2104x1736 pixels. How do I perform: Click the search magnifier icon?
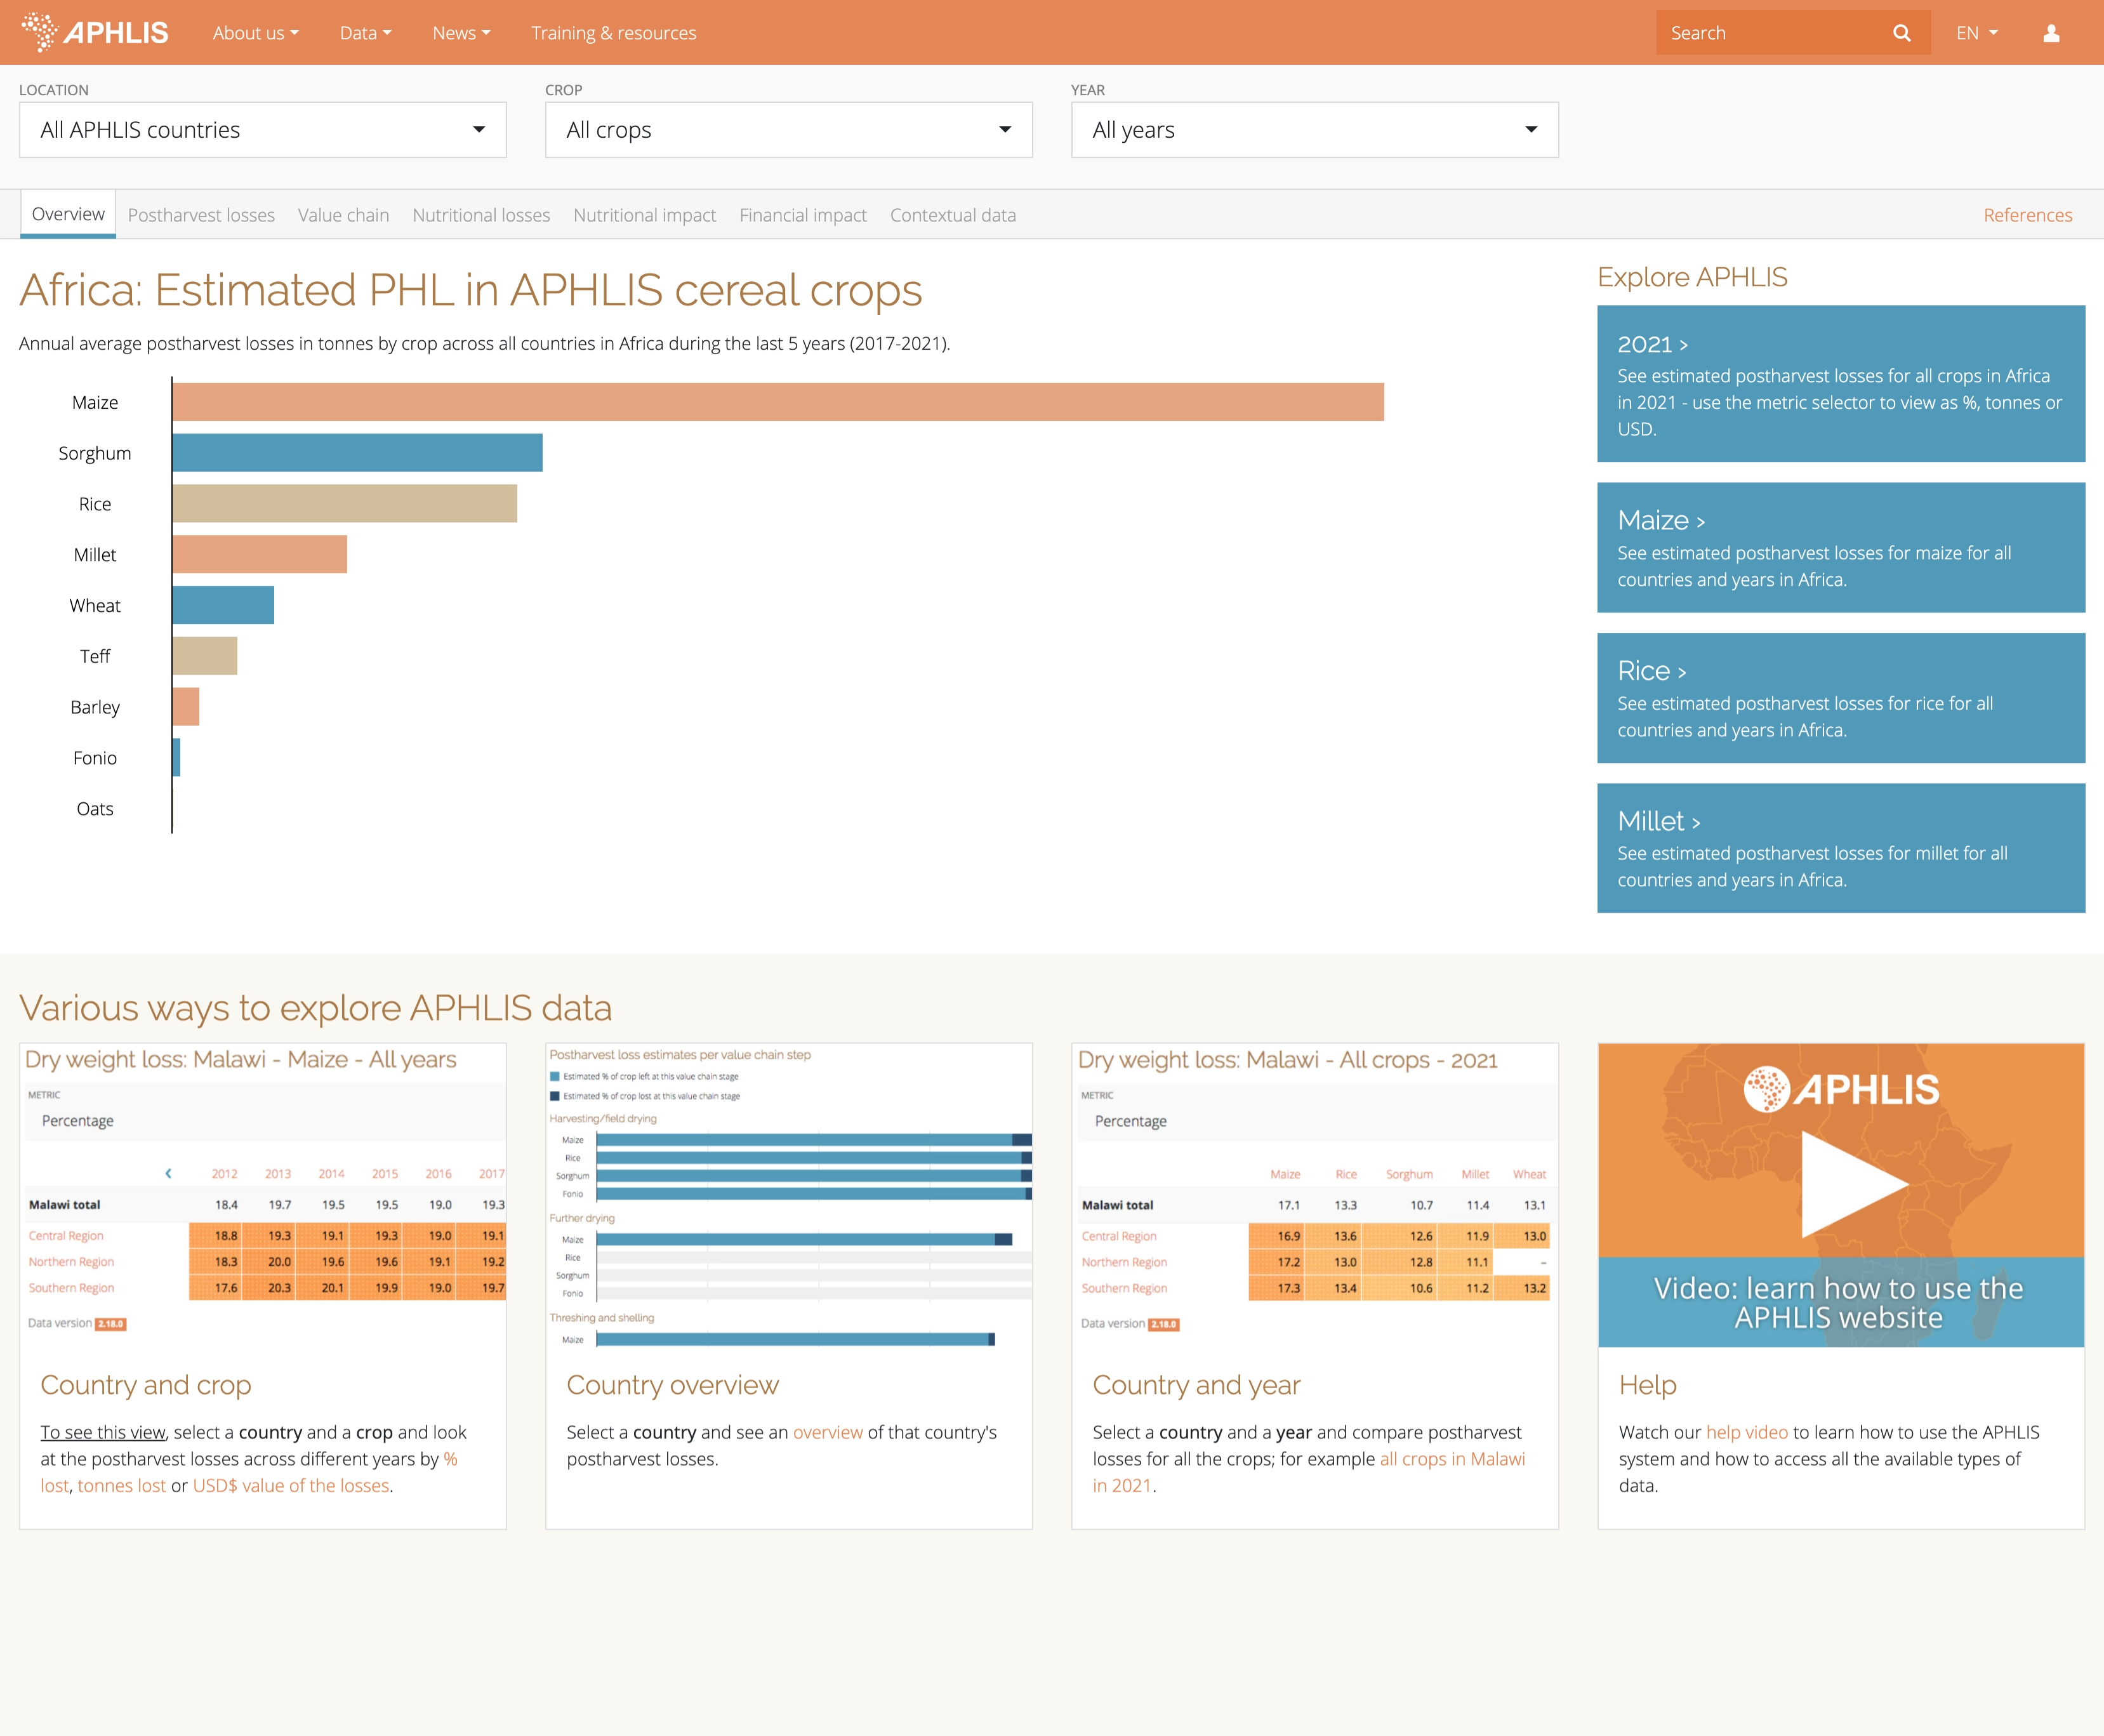coord(1901,33)
